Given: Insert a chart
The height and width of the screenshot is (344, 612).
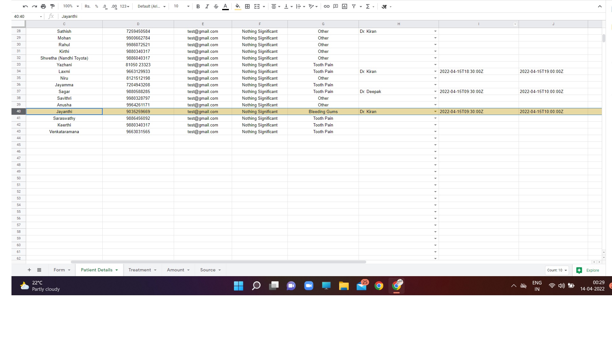Looking at the screenshot, I should [x=345, y=6].
